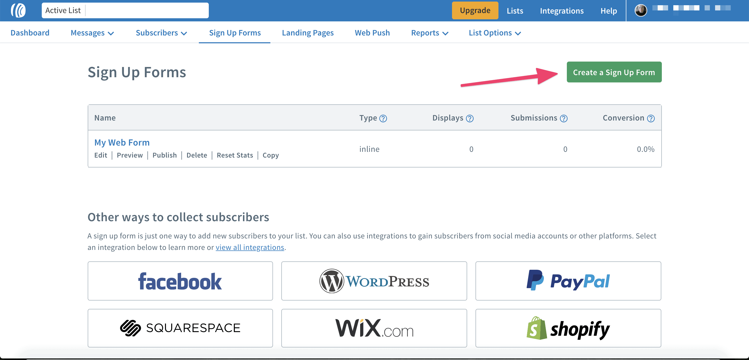
Task: Open the My Web Form link
Action: [122, 142]
